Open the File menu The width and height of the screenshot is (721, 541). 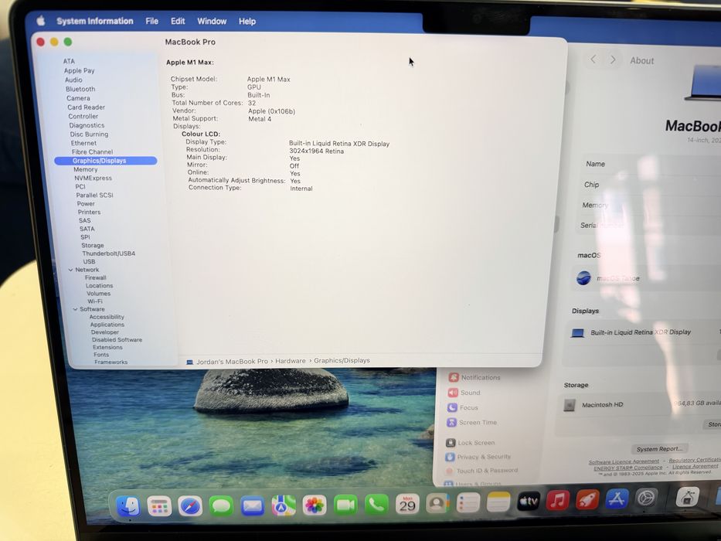[151, 21]
